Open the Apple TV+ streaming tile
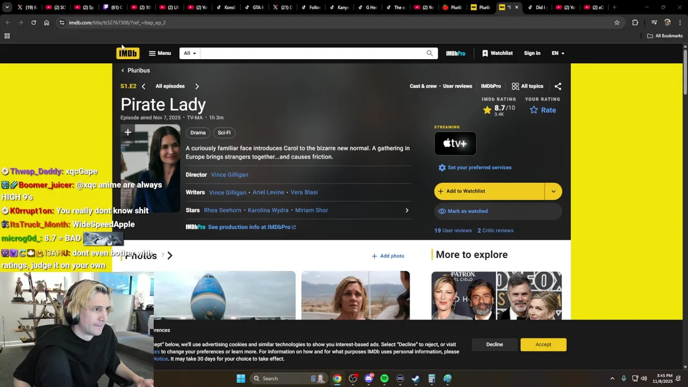The image size is (688, 387). (455, 144)
